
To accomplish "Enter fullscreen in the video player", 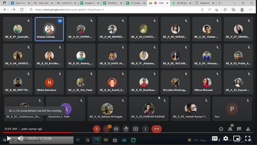I will click(248, 138).
